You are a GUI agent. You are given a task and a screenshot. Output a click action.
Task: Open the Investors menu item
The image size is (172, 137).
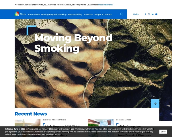pos(88,14)
